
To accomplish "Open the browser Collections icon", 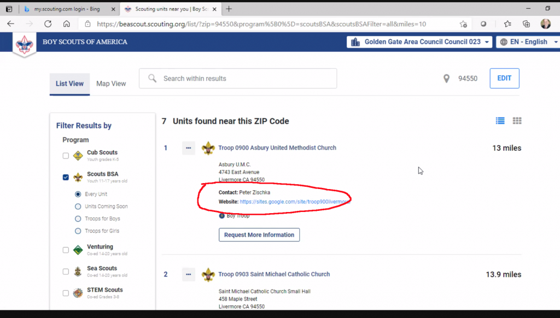I will pos(526,24).
